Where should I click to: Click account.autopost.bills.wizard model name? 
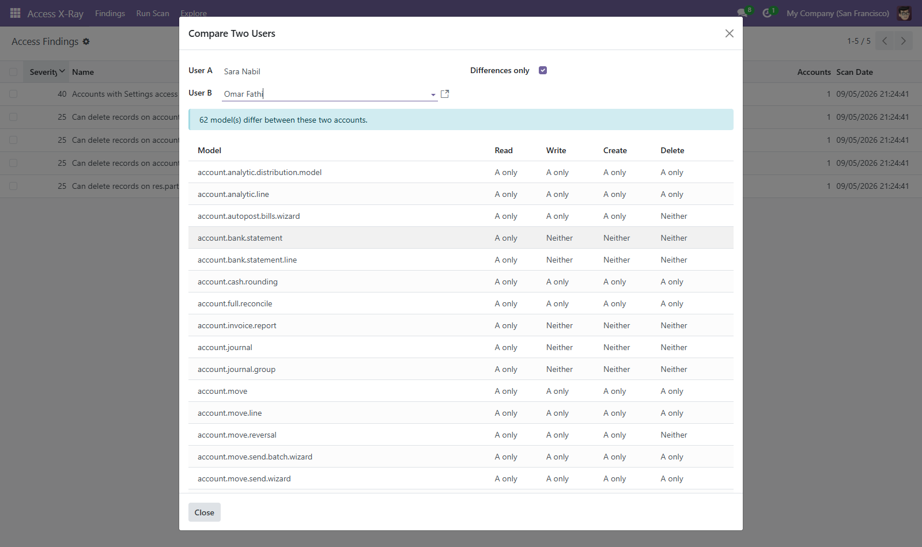[x=249, y=216]
